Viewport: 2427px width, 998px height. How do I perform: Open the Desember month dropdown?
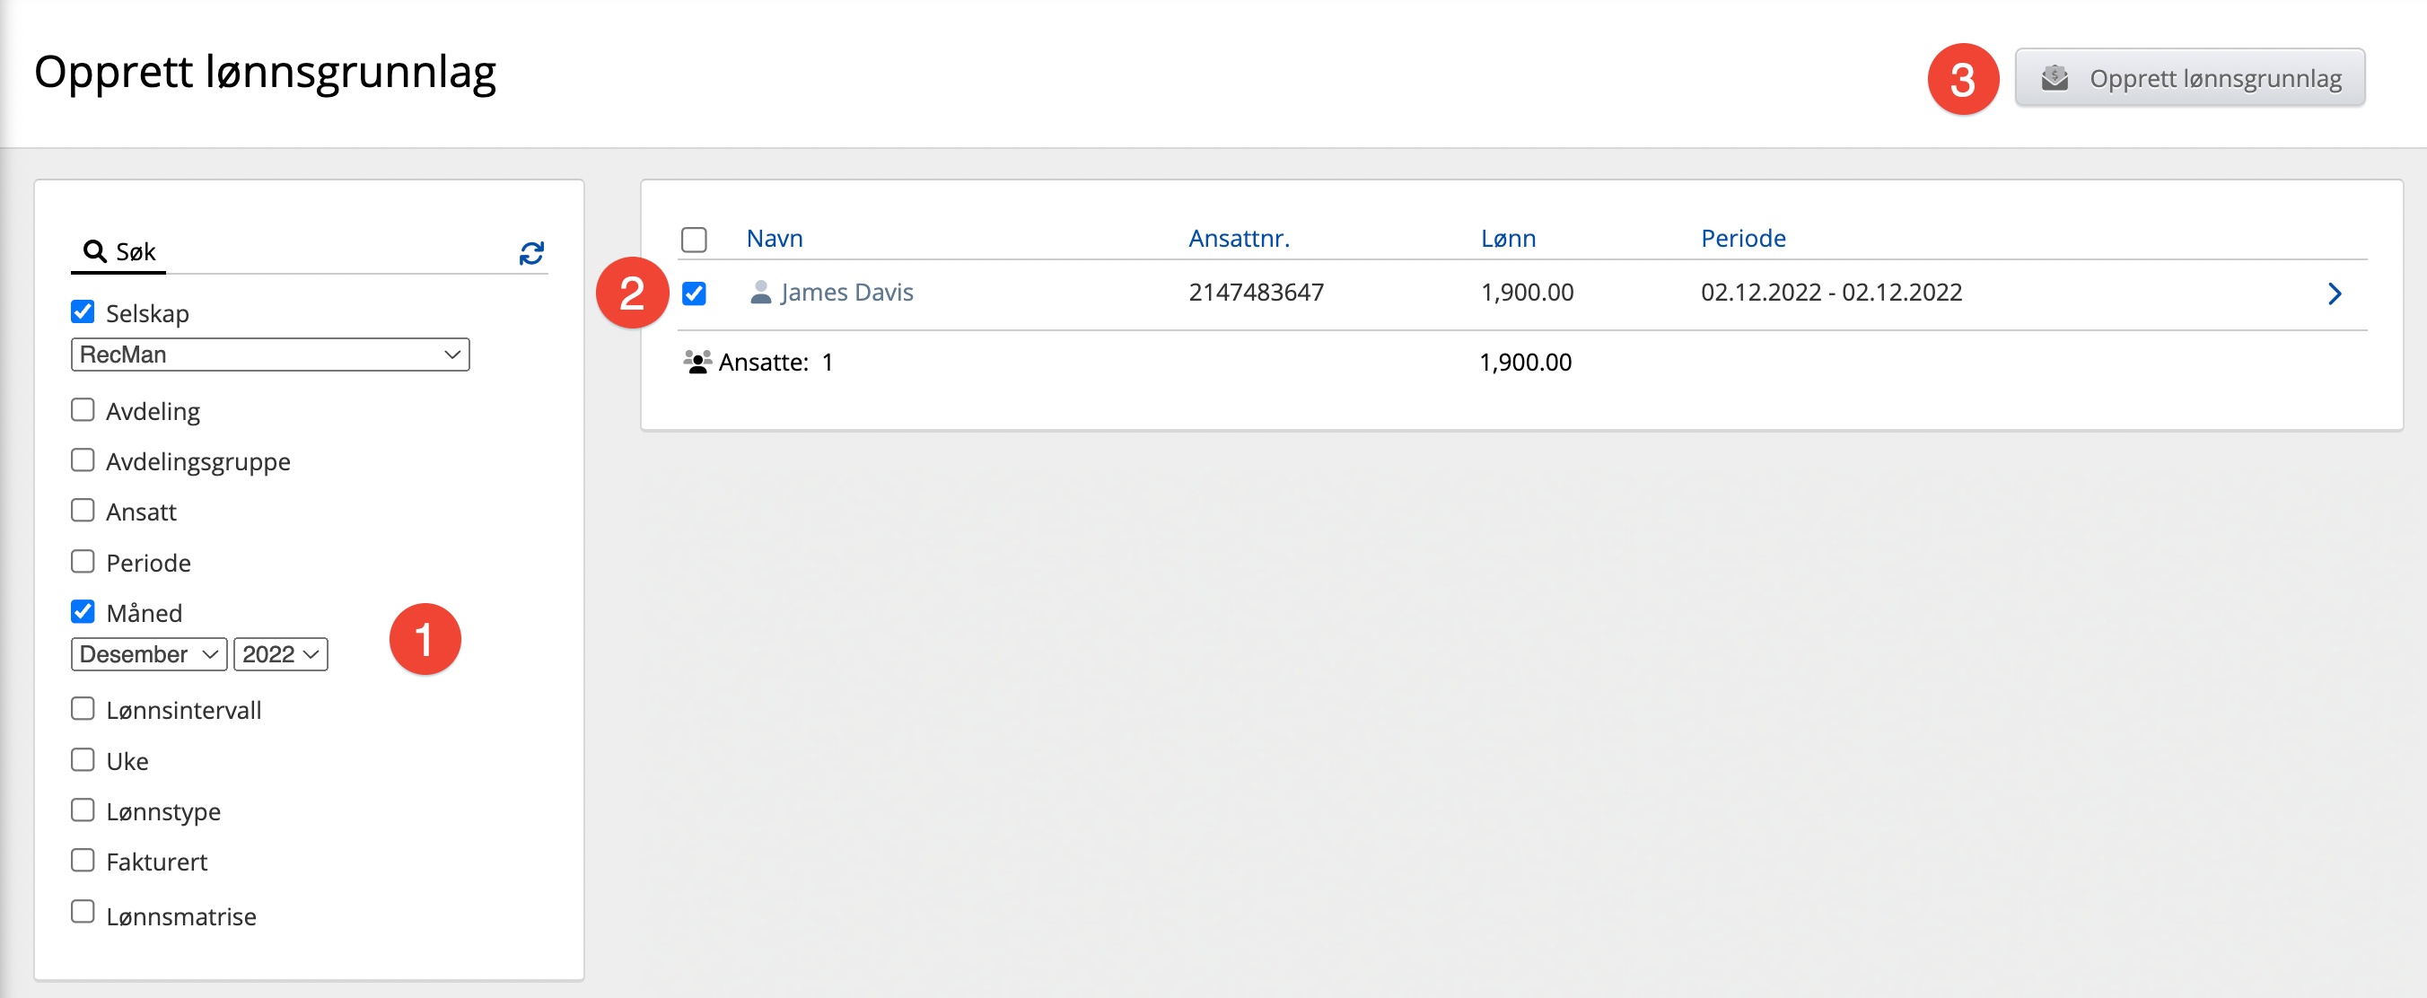149,654
